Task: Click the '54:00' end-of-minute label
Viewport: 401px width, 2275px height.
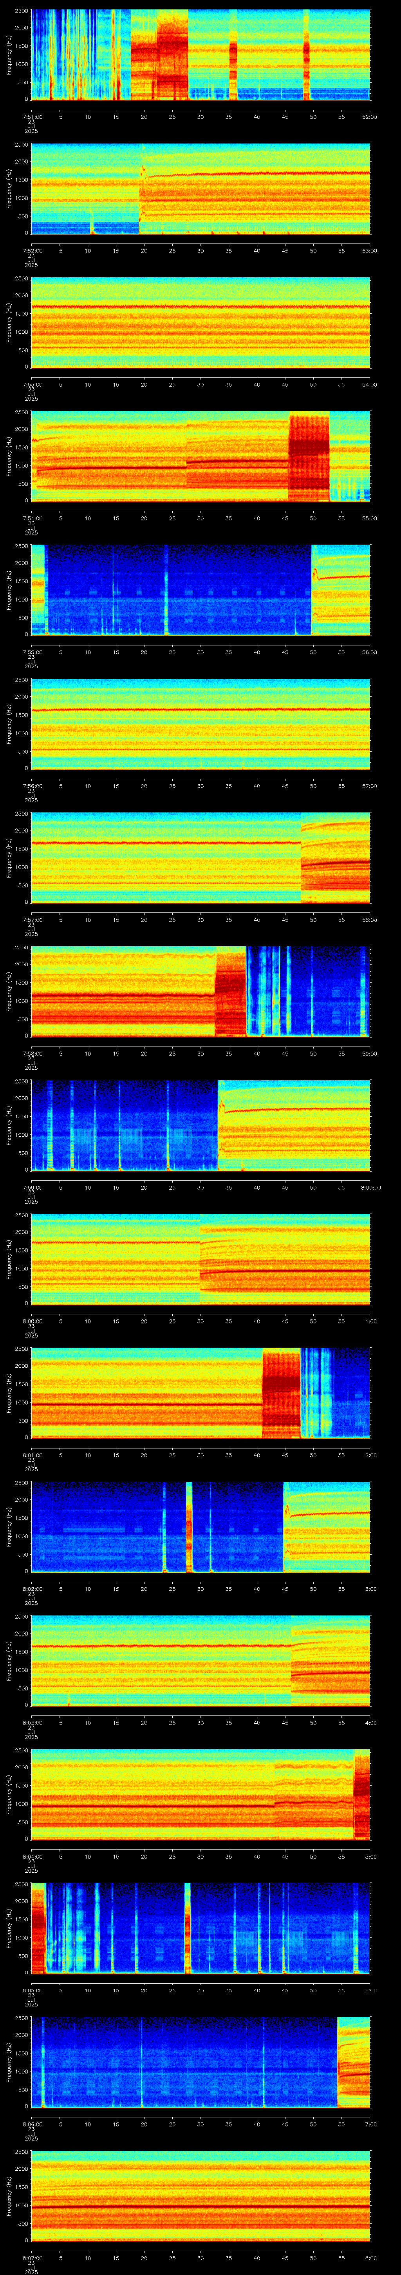Action: [369, 384]
